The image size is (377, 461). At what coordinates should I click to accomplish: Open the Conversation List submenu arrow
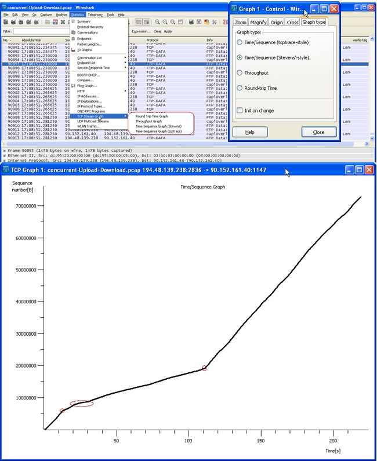pos(125,57)
